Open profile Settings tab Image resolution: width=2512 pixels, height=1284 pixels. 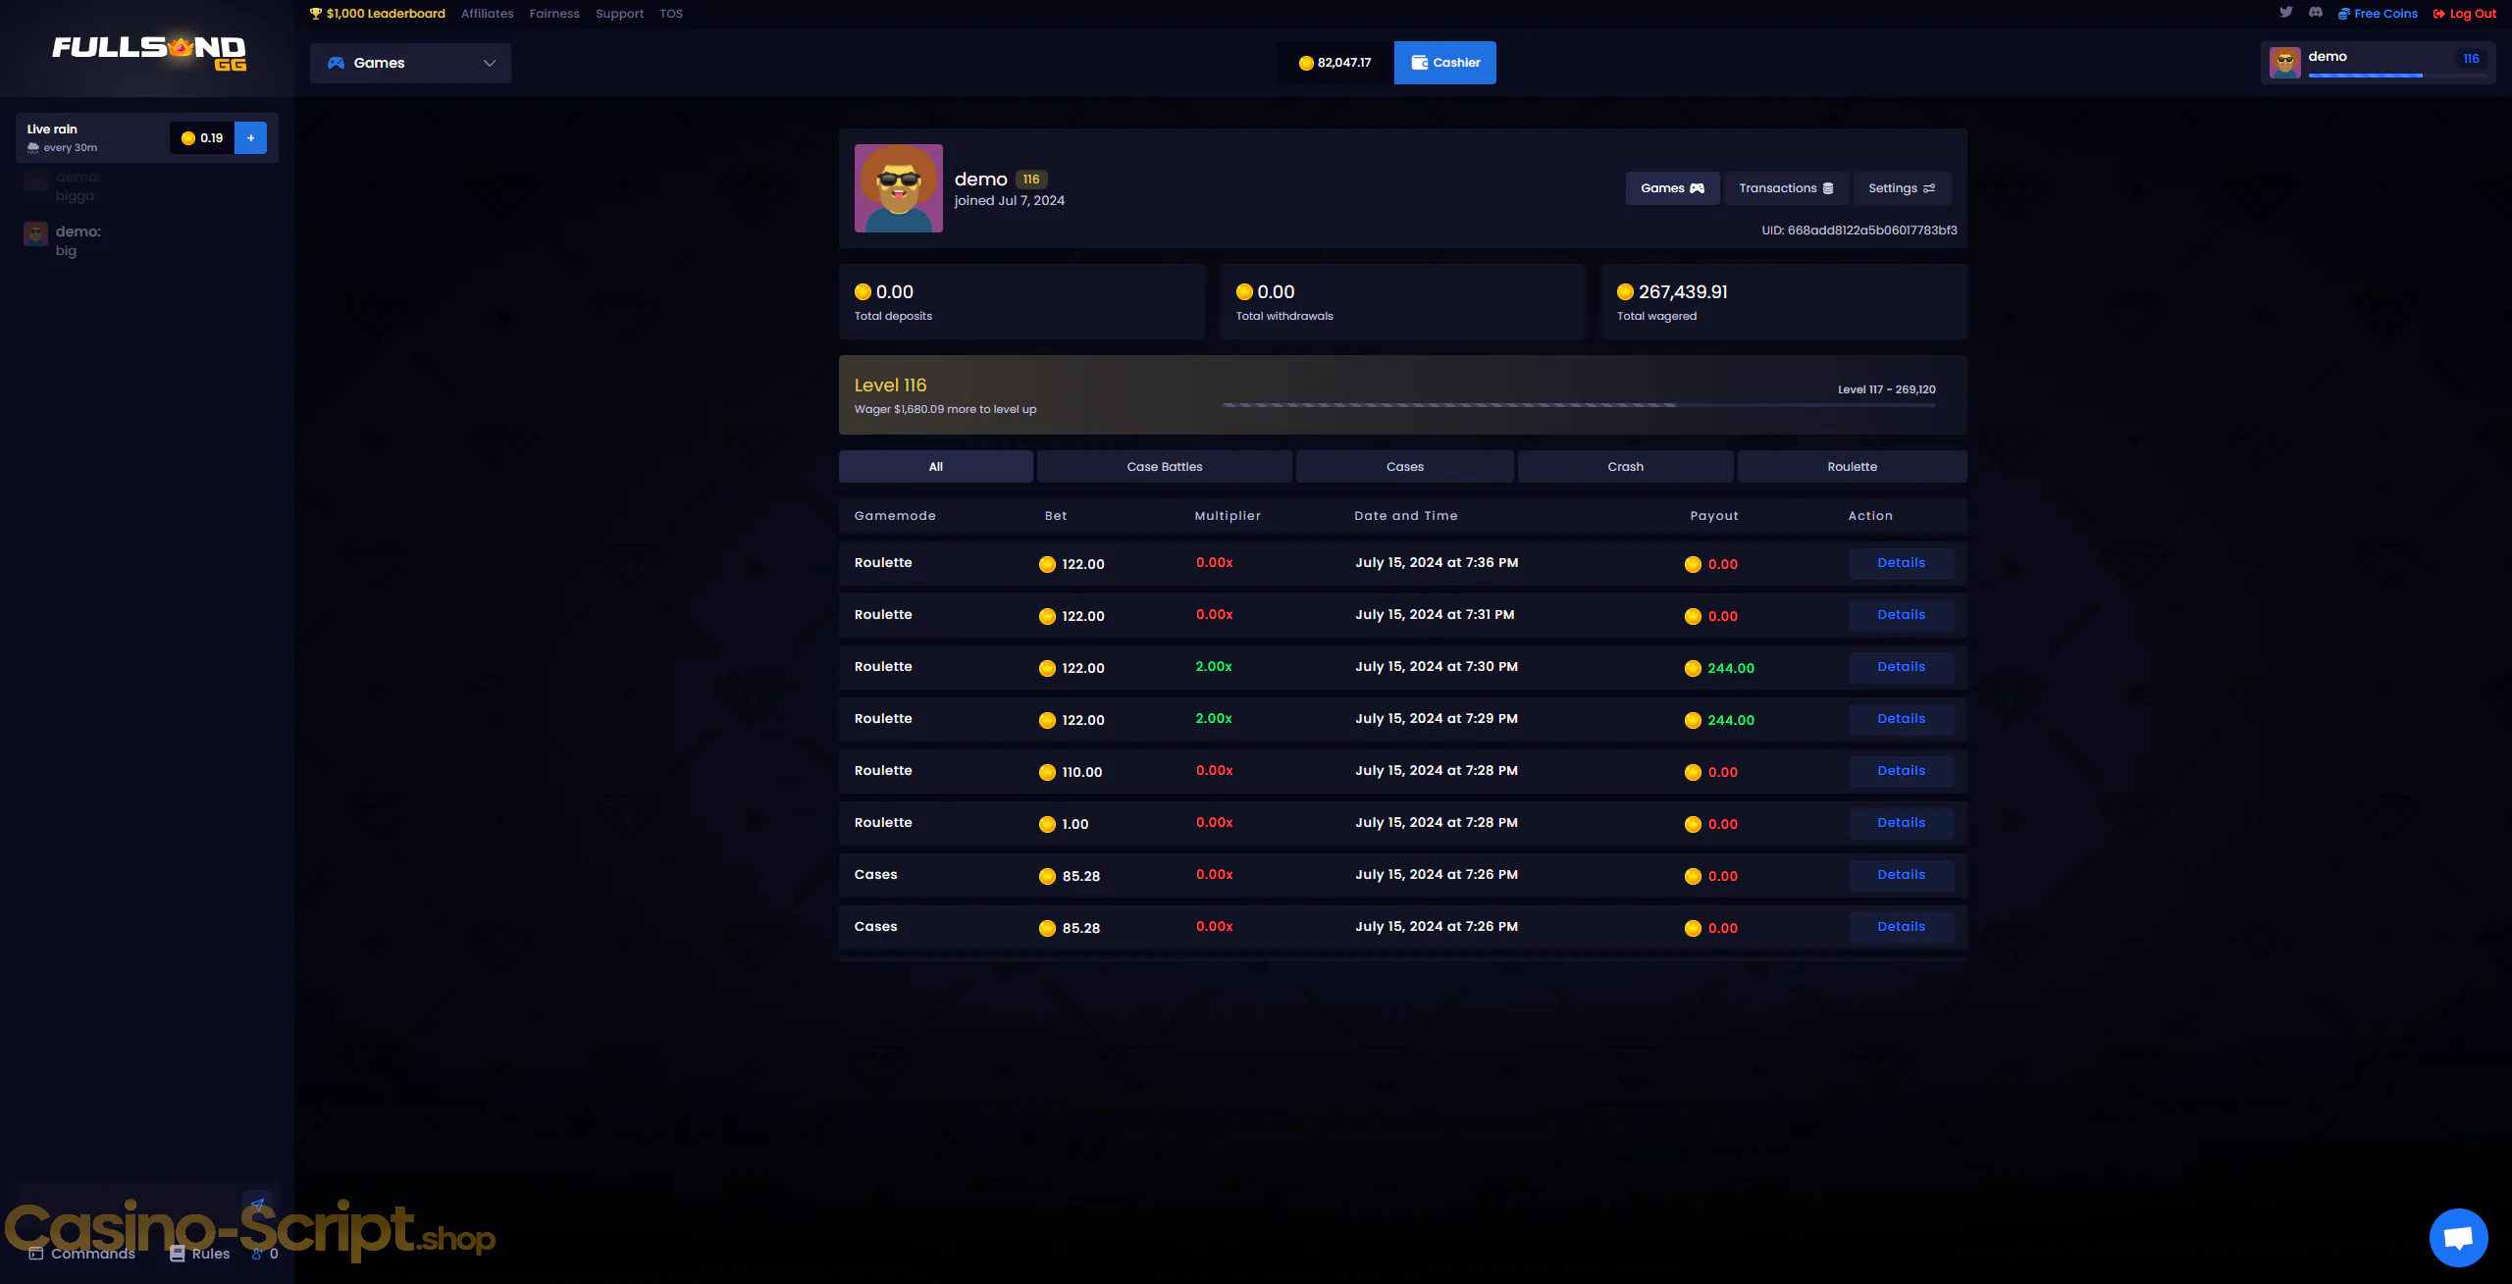tap(1902, 188)
